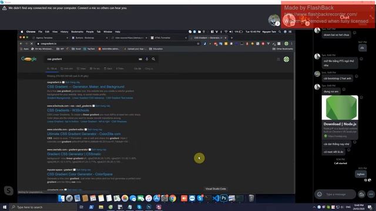Open the Skype emoji picker in message box
This screenshot has width=376, height=211.
(320, 194)
